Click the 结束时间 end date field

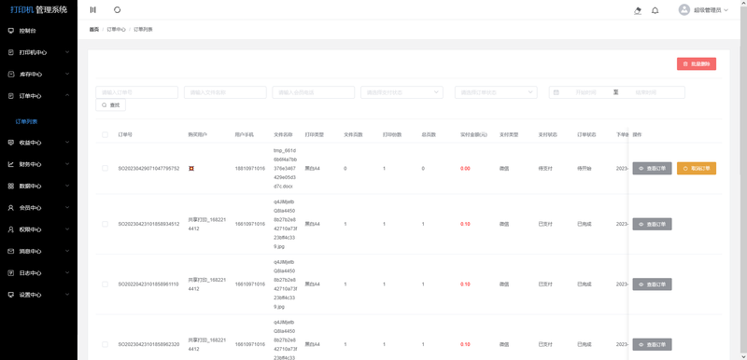point(646,92)
